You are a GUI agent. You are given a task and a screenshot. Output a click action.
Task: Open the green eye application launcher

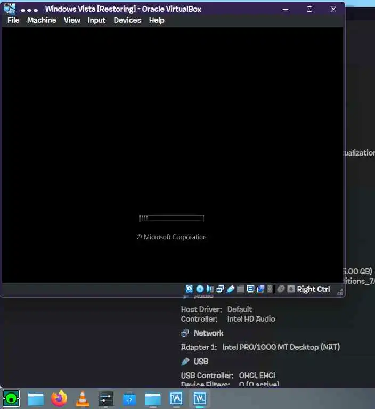pyautogui.click(x=11, y=398)
